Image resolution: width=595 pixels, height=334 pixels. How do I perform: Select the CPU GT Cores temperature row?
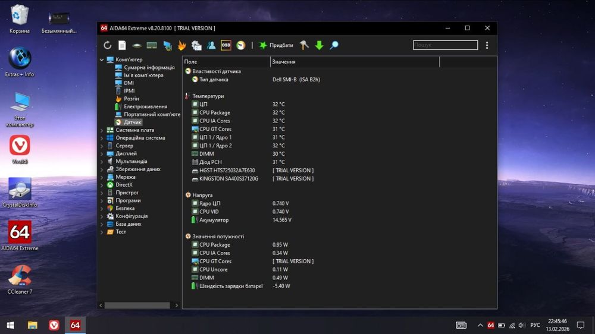pos(340,130)
